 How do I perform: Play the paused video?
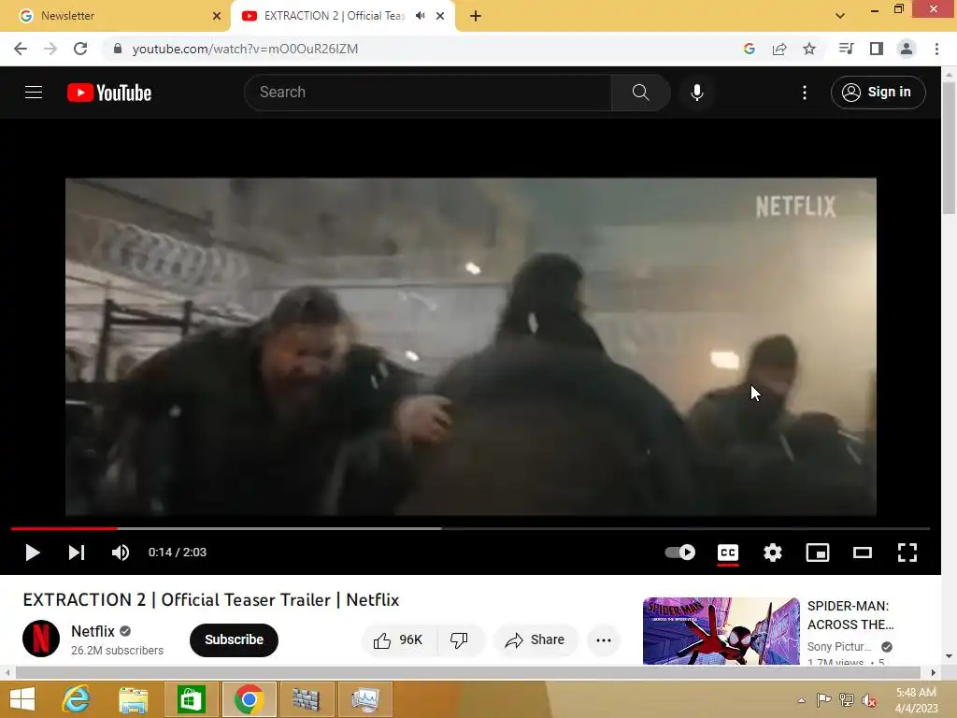[33, 553]
